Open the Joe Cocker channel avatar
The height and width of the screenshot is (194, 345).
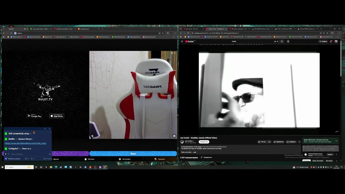tap(182, 142)
